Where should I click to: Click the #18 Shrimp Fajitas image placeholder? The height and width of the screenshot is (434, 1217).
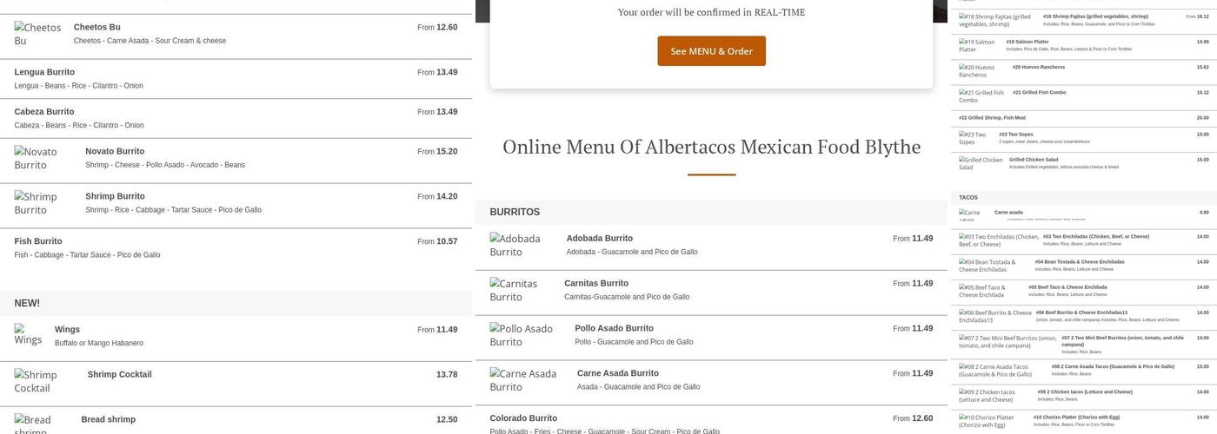point(996,20)
